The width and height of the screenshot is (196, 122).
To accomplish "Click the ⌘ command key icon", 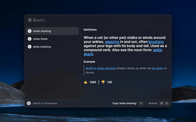I will point(161,103).
